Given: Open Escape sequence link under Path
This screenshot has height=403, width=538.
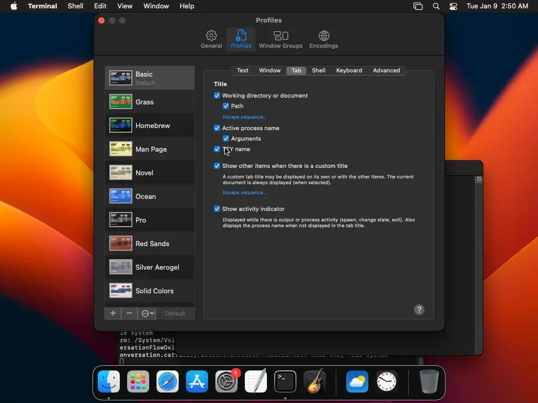Looking at the screenshot, I should pos(245,117).
